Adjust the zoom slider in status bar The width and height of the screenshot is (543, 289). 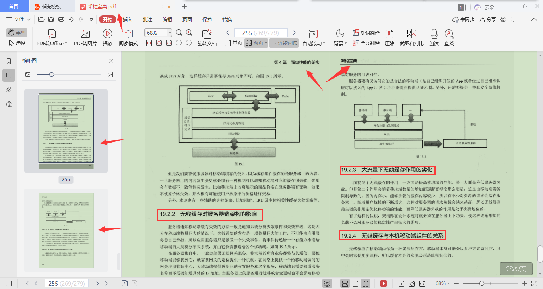point(481,283)
